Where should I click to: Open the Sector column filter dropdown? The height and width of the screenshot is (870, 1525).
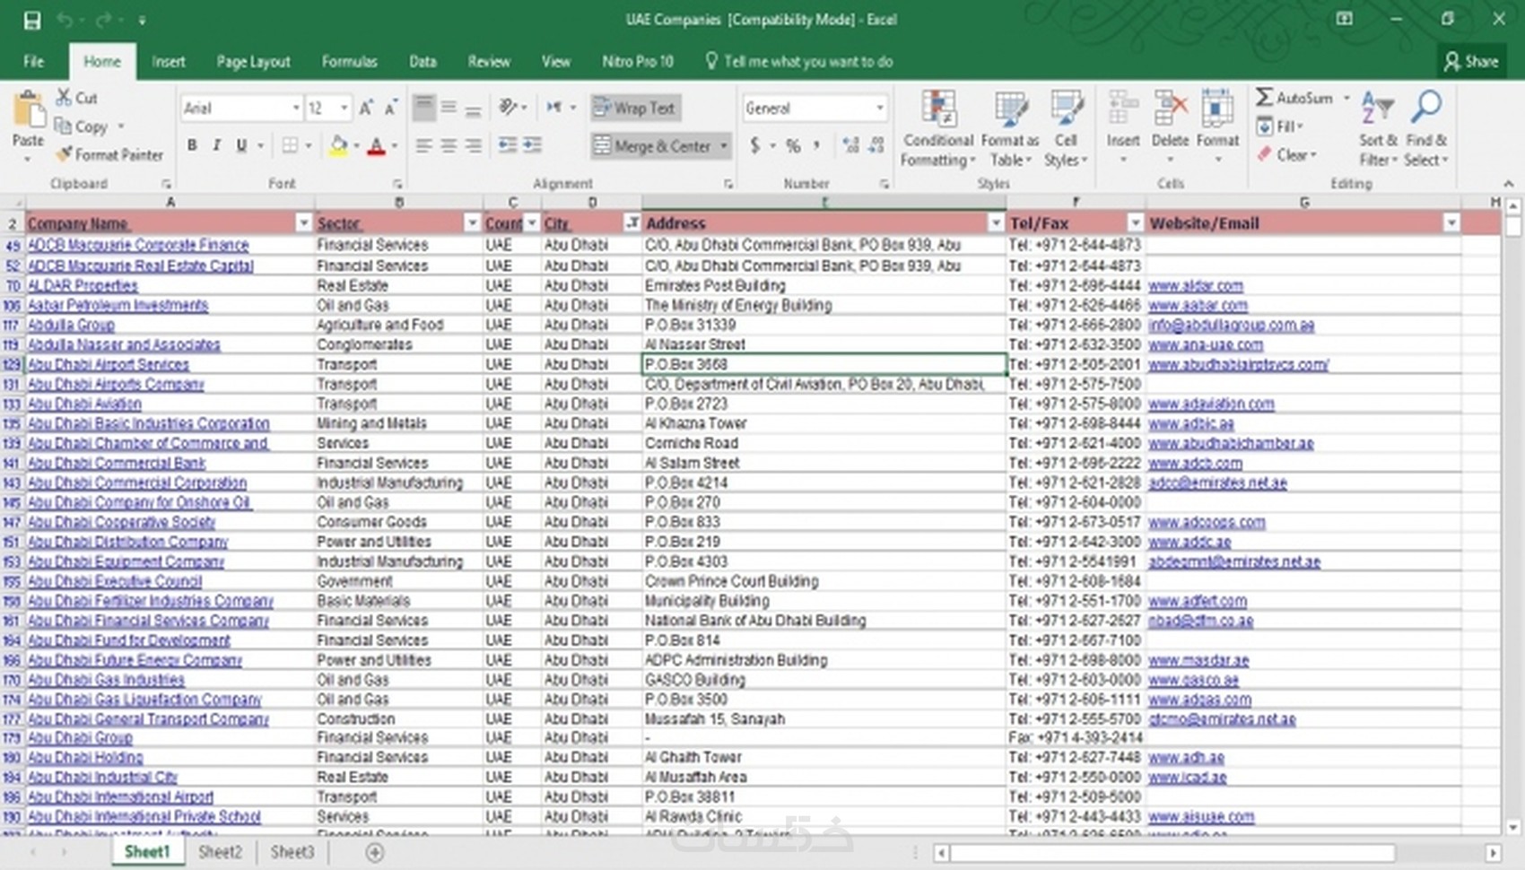pyautogui.click(x=472, y=222)
